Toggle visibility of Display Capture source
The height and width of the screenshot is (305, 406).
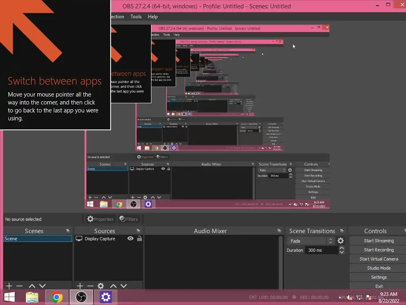coord(130,238)
